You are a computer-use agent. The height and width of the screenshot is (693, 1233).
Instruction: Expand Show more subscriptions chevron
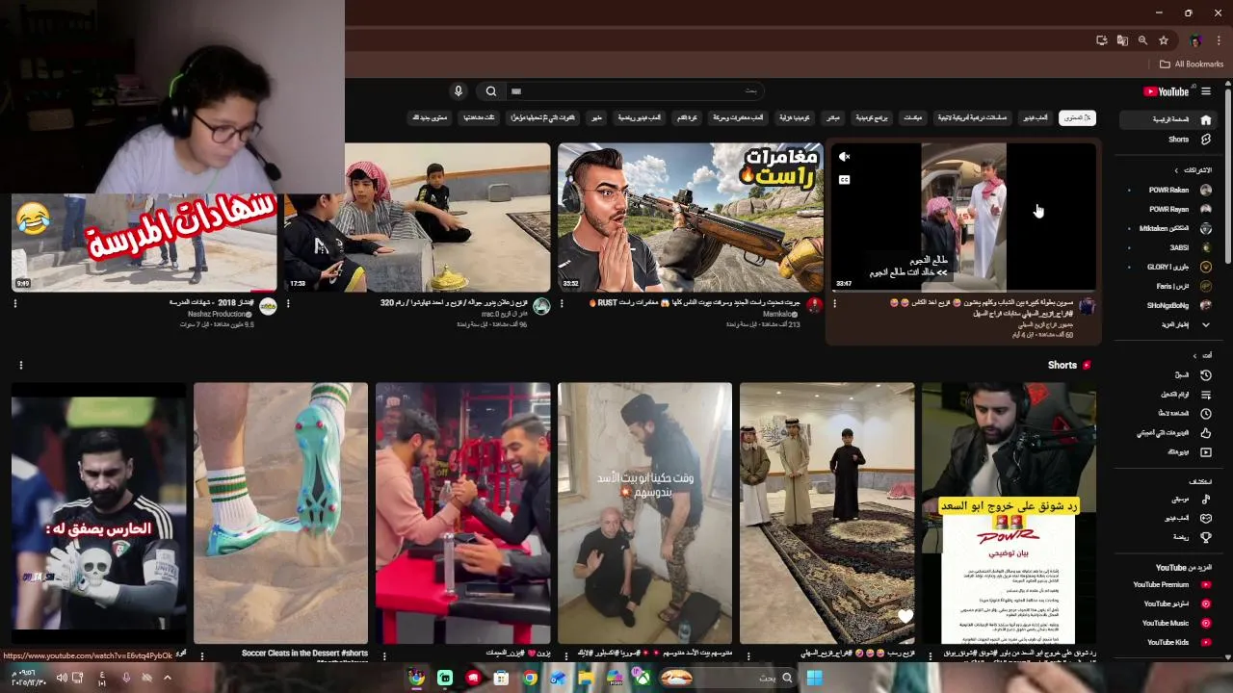[1205, 324]
